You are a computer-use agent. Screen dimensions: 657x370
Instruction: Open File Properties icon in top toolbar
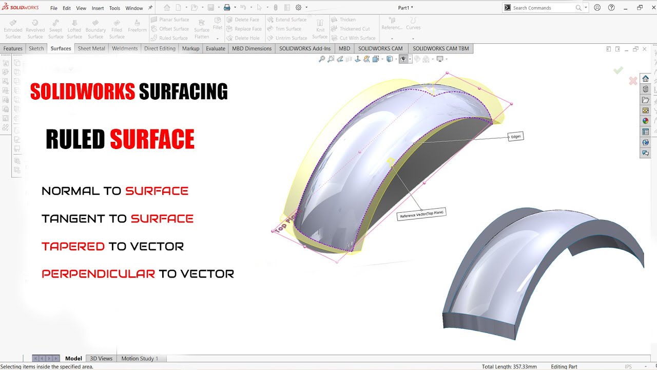(x=287, y=8)
